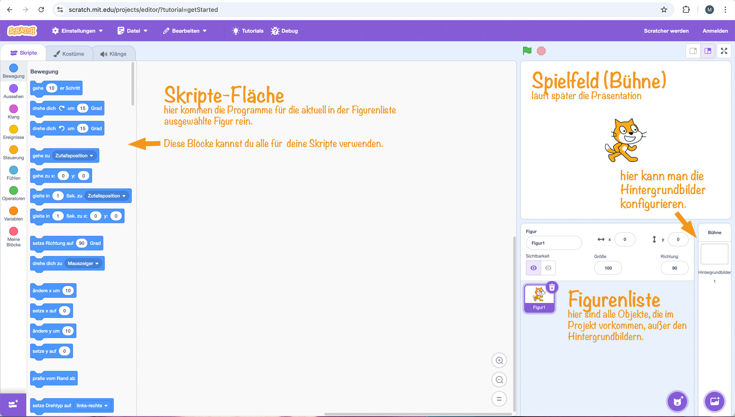The height and width of the screenshot is (417, 735).
Task: Select the Bewegung block category
Action: coord(13,71)
